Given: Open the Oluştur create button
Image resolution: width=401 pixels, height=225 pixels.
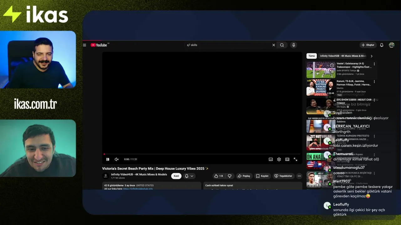Looking at the screenshot, I should coord(368,45).
